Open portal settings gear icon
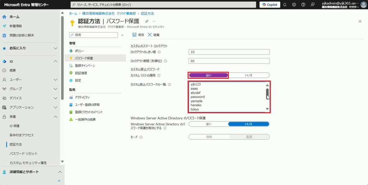368x185 pixels. pyautogui.click(x=294, y=5)
